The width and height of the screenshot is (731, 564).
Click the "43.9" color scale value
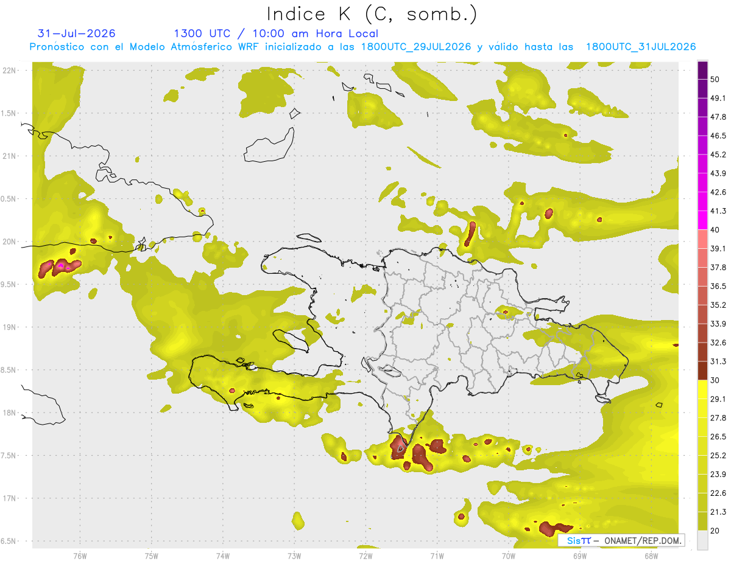[x=718, y=173]
